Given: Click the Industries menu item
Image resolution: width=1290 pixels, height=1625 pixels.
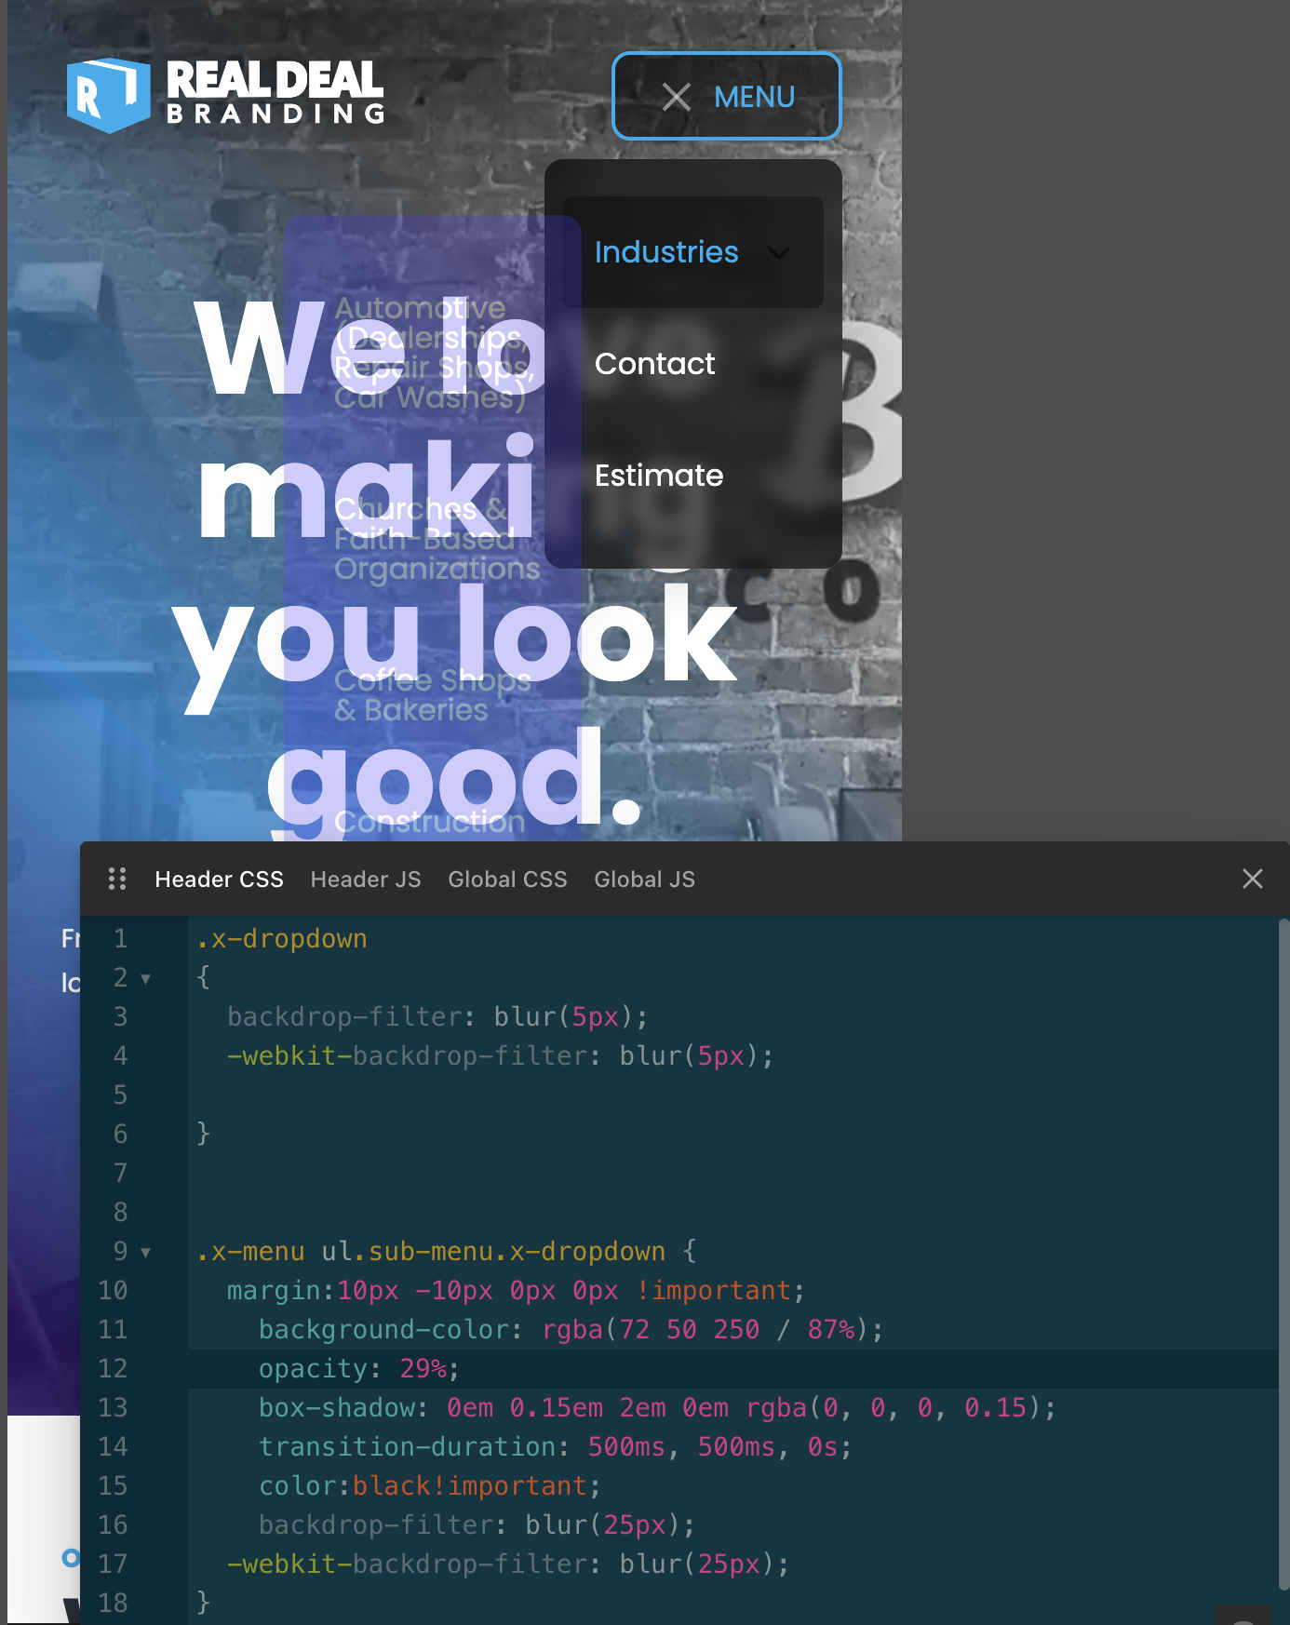Looking at the screenshot, I should [665, 252].
